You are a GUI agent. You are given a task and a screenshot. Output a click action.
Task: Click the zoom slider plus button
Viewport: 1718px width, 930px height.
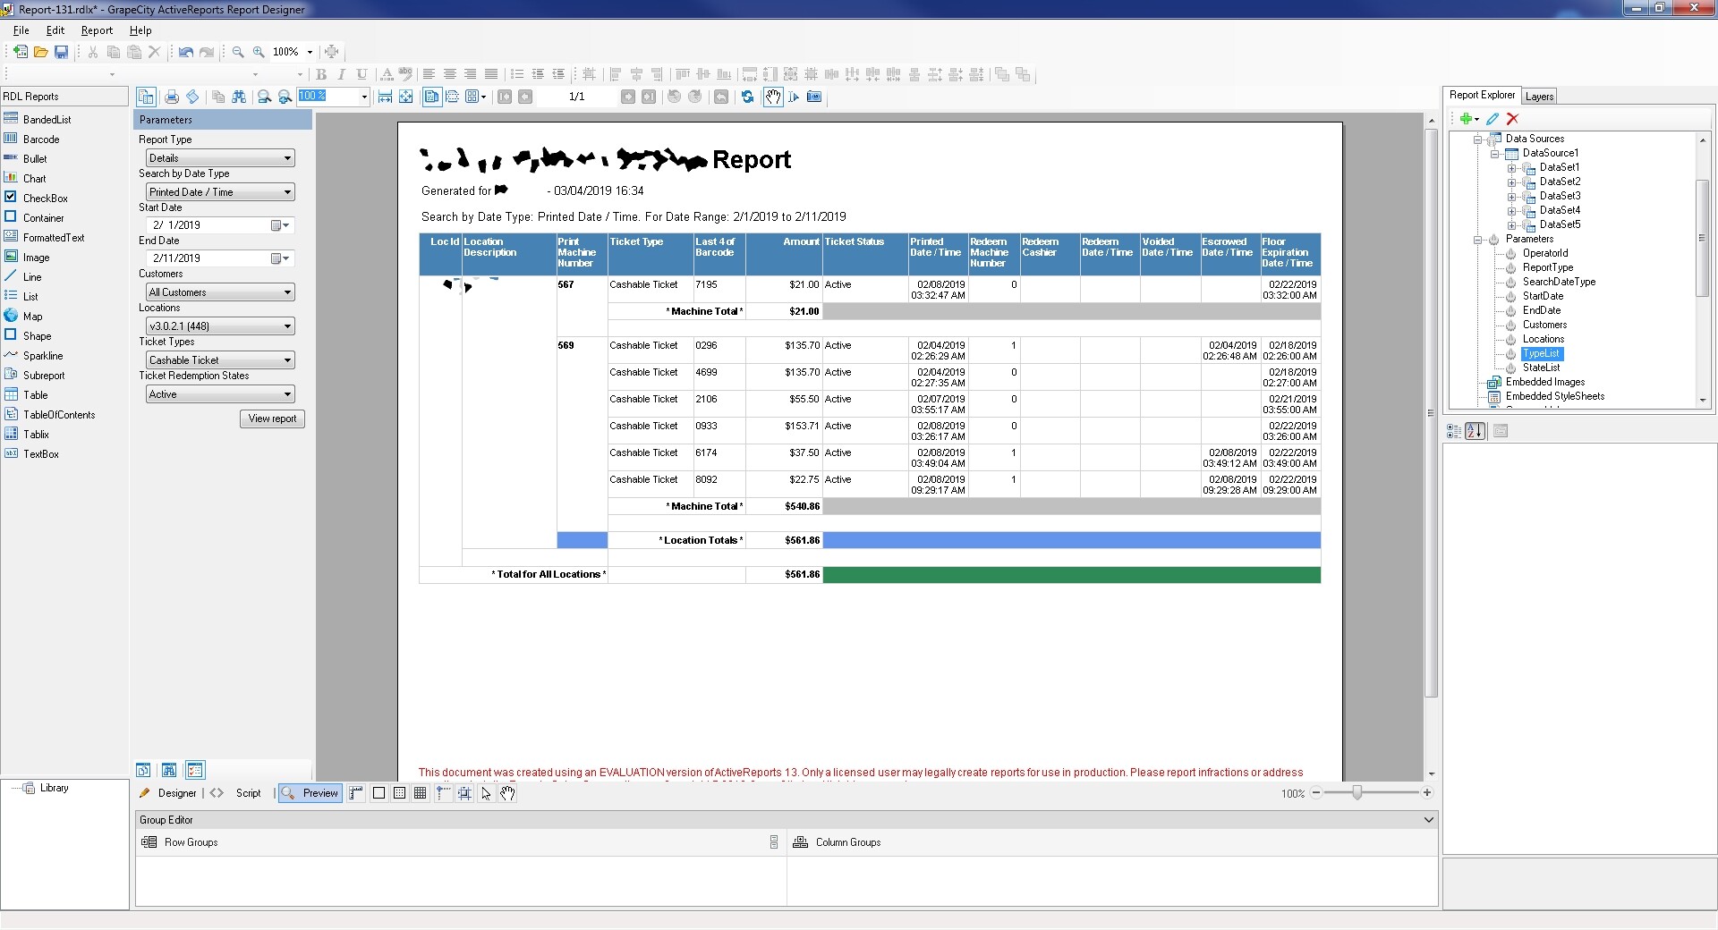1427,792
